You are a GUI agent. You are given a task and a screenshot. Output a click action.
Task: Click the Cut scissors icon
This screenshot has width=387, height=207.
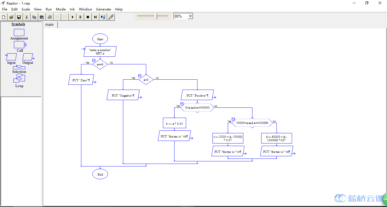27,17
